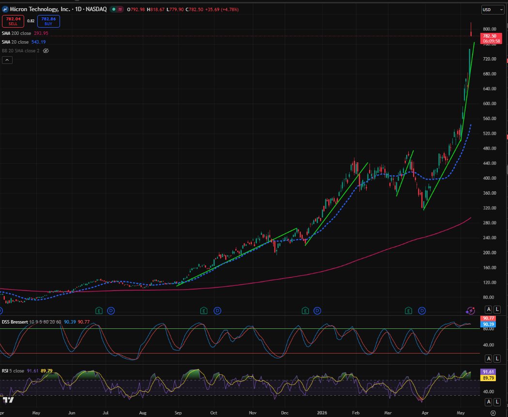This screenshot has width=508, height=417.
Task: Click the 06:09:58 bar countdown label
Action: pos(492,41)
